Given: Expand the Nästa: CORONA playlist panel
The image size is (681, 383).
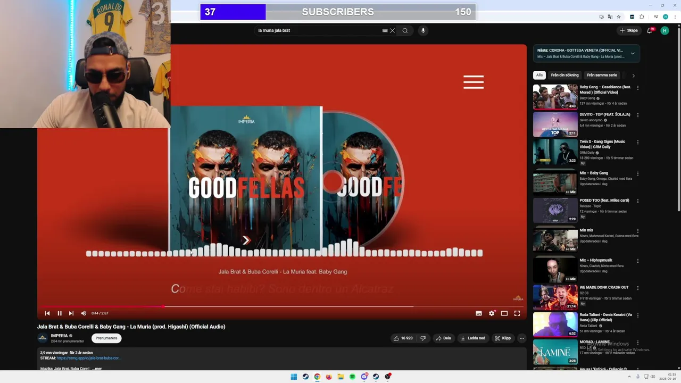Looking at the screenshot, I should point(633,53).
